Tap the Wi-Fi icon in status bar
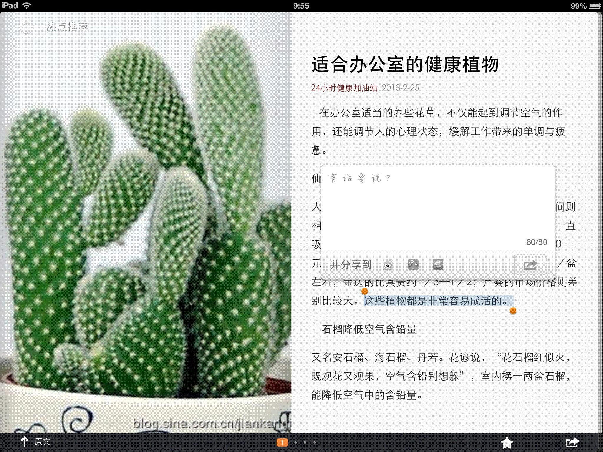603x452 pixels. [x=27, y=6]
